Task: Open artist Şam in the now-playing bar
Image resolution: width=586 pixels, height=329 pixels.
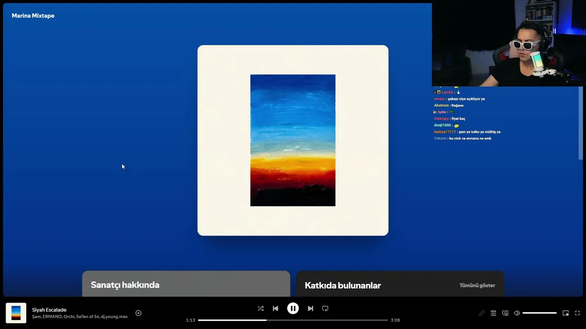Action: pyautogui.click(x=37, y=317)
